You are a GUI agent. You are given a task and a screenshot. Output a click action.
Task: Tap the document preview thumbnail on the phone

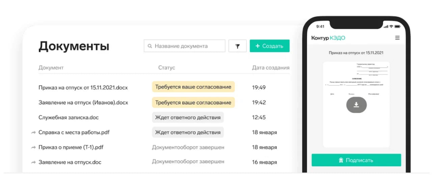click(356, 104)
